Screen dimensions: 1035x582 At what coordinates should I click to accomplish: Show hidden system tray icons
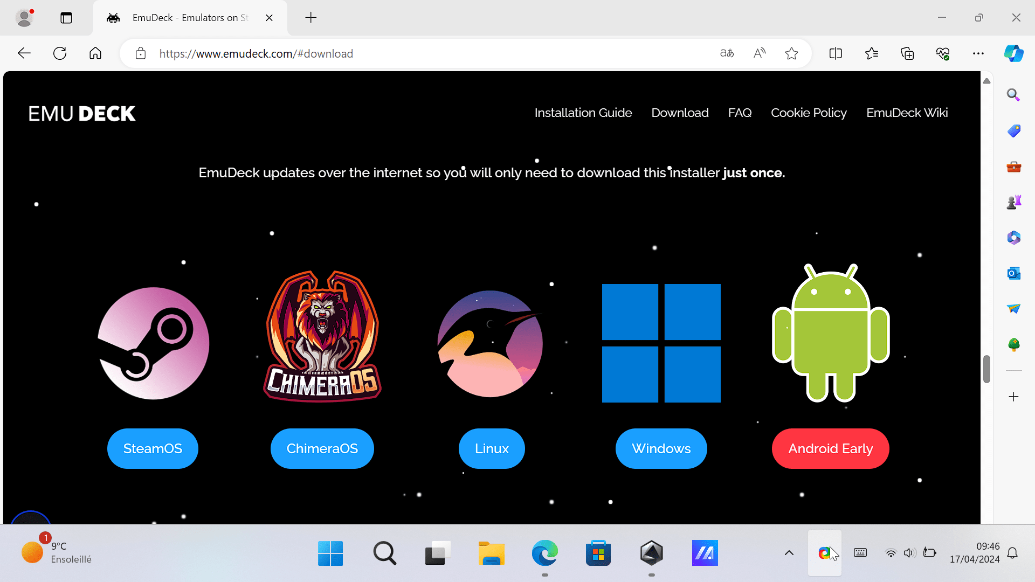[x=789, y=553]
